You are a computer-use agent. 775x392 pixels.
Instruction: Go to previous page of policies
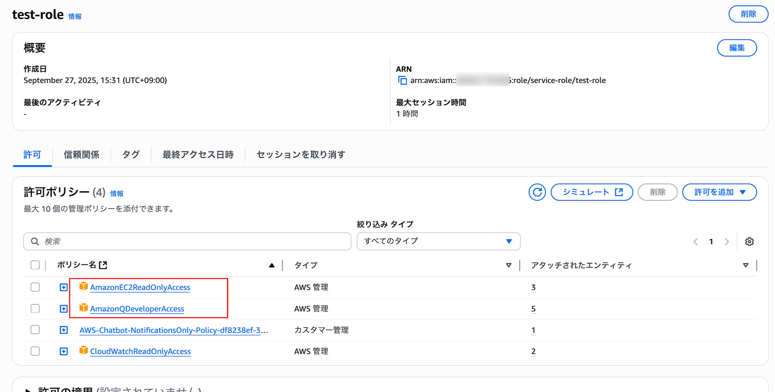point(696,242)
